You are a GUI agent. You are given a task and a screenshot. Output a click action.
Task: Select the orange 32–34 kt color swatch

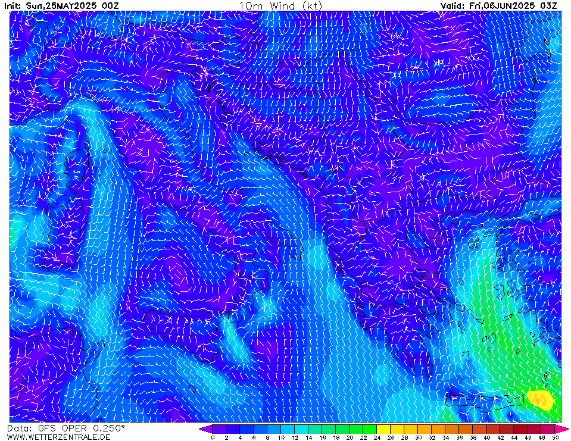[x=438, y=429]
